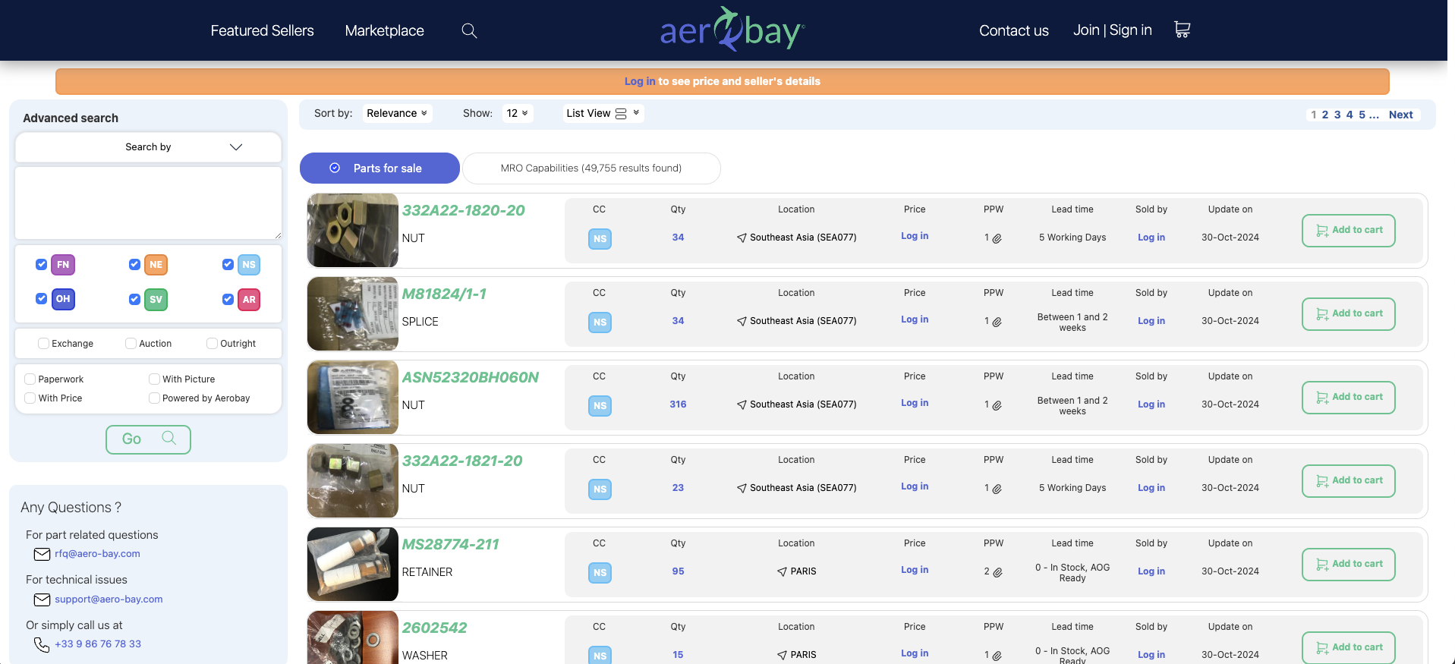
Task: Uncheck the FN condition checkbox
Action: click(41, 264)
